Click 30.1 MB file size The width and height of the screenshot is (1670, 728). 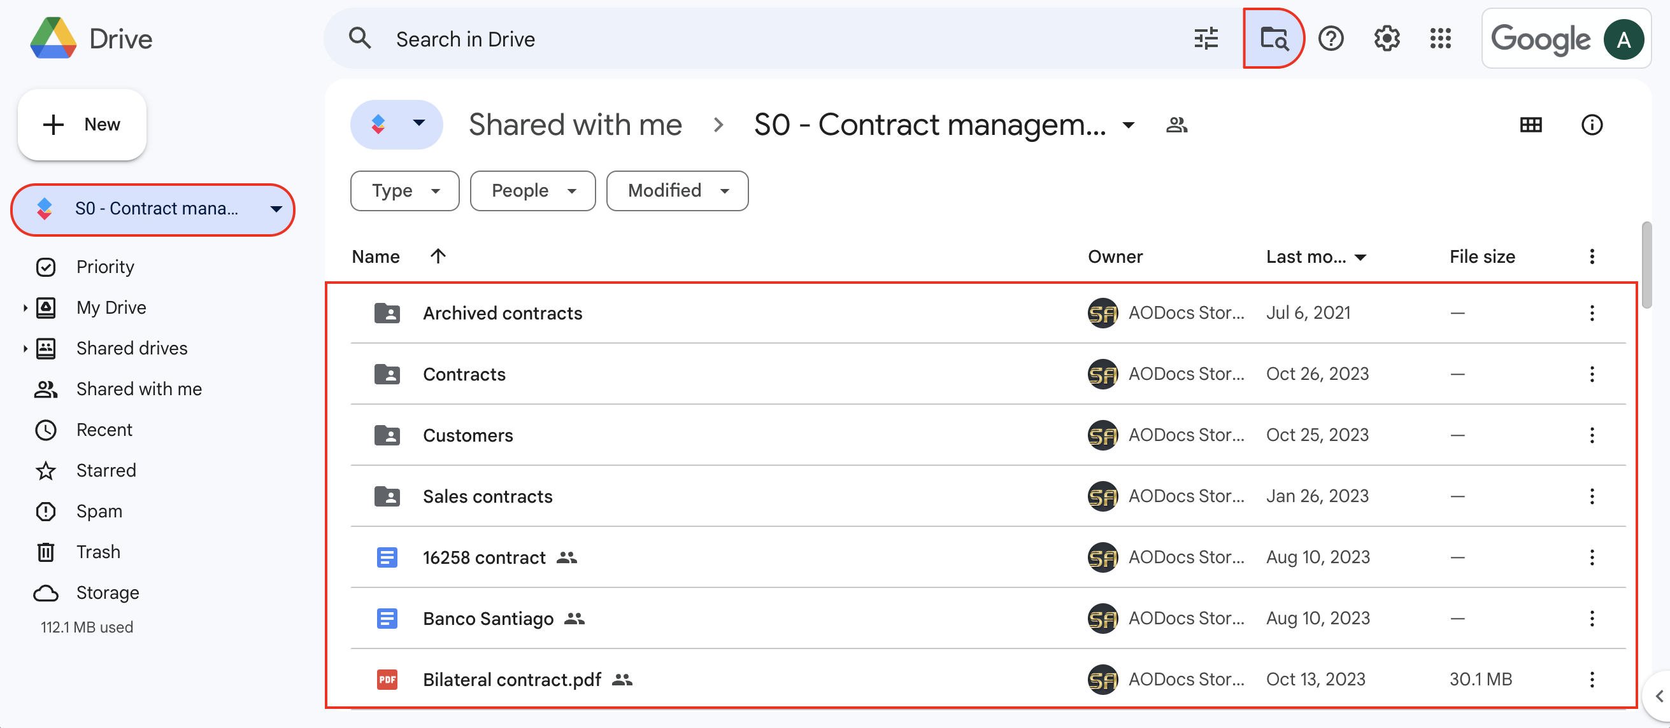coord(1481,680)
